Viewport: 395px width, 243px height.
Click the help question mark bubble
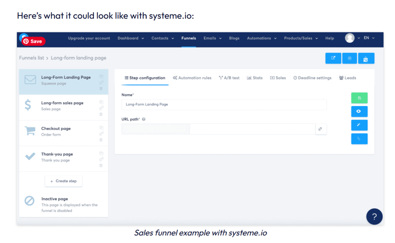[374, 216]
